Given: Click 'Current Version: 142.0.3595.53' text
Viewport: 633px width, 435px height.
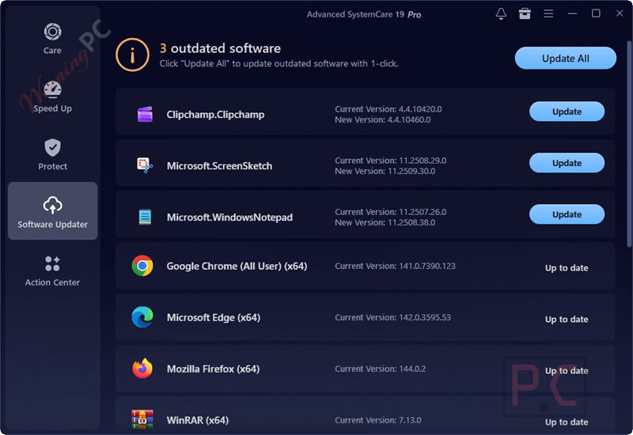Looking at the screenshot, I should [x=392, y=317].
